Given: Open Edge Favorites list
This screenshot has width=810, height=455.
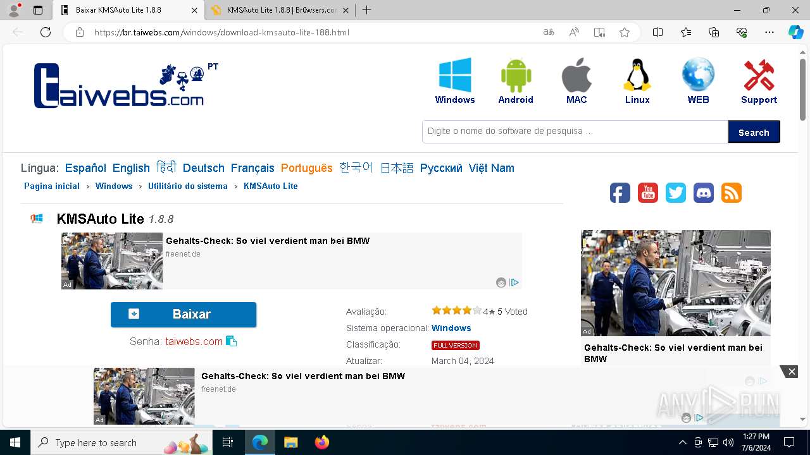Looking at the screenshot, I should pyautogui.click(x=686, y=32).
